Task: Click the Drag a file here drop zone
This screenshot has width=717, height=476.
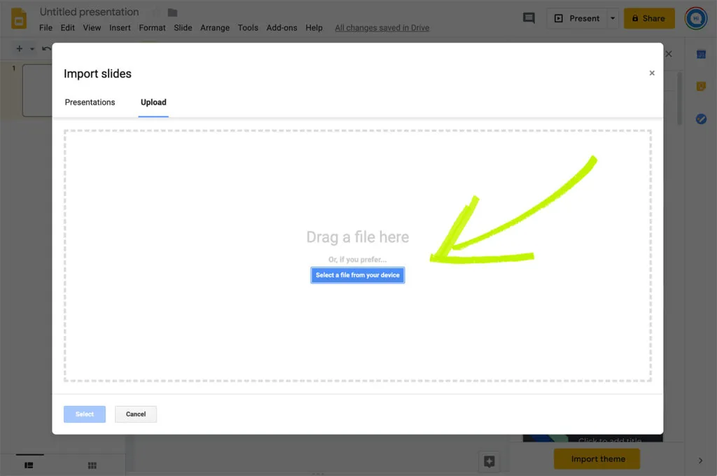Action: (358, 255)
